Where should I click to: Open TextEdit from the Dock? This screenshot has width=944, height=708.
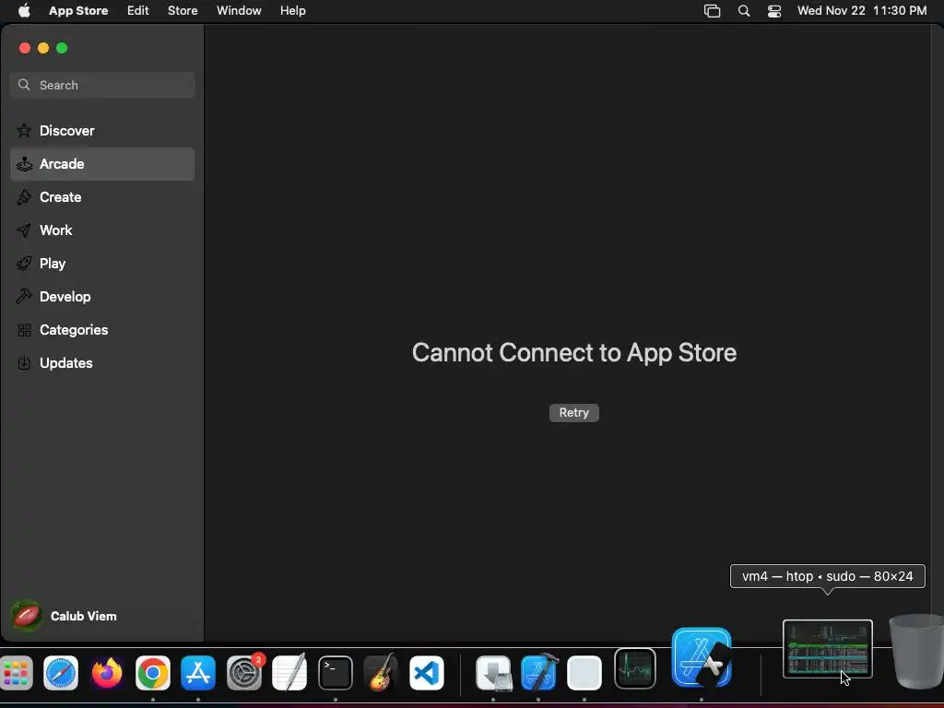pos(289,672)
